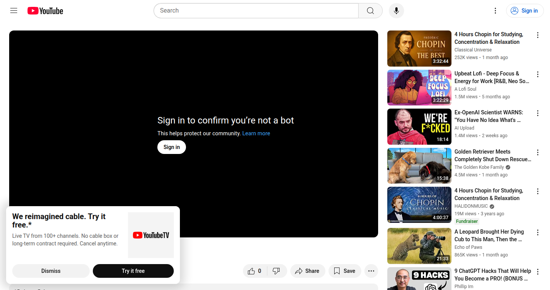550x290 pixels.
Task: Click '19M views' on HALIDONMUSIC video
Action: click(x=465, y=214)
